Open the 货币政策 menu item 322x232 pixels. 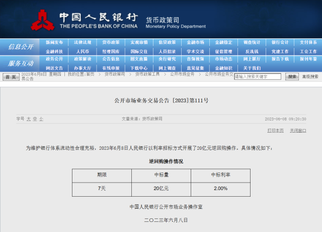coord(111,43)
